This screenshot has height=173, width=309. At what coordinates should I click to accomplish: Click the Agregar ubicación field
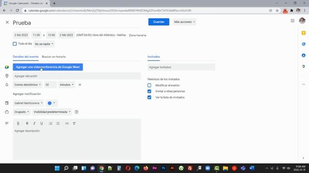coord(77,76)
